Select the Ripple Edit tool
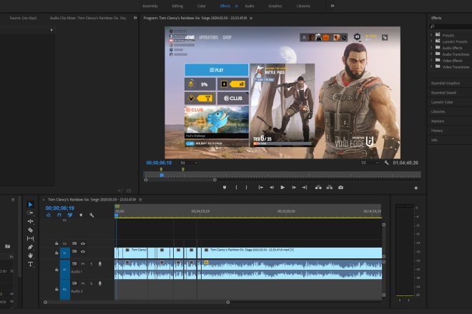The height and width of the screenshot is (314, 472). point(30,221)
